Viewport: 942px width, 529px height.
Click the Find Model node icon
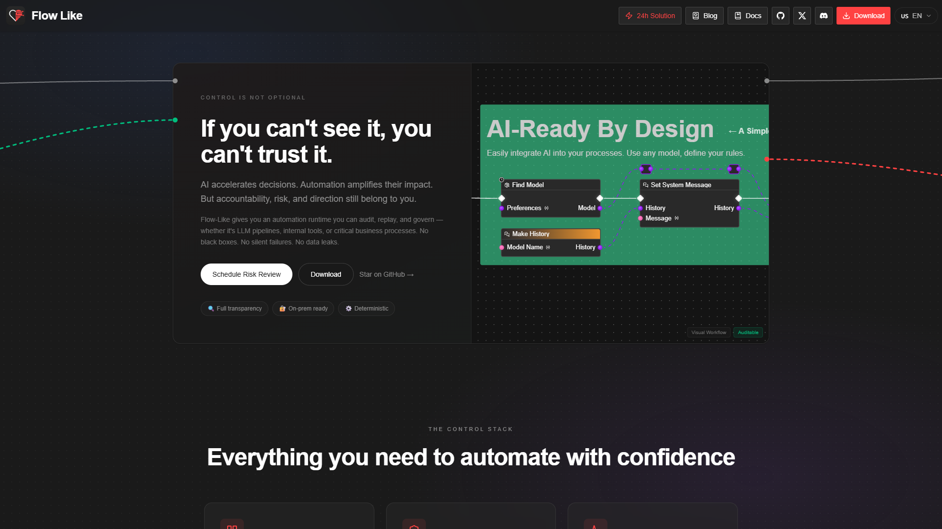pos(507,185)
